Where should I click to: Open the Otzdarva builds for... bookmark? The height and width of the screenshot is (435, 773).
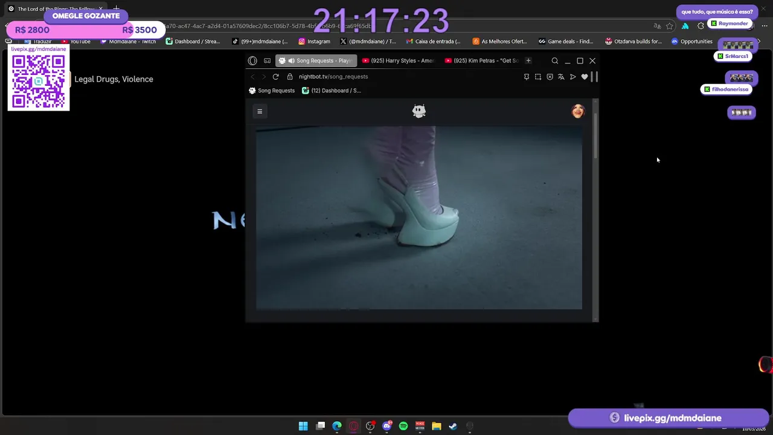pyautogui.click(x=633, y=42)
